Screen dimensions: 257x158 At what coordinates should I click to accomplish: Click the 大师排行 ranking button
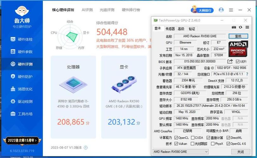(202, 10)
